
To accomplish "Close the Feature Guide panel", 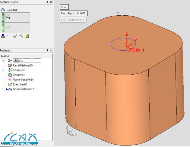I will click(51, 2).
